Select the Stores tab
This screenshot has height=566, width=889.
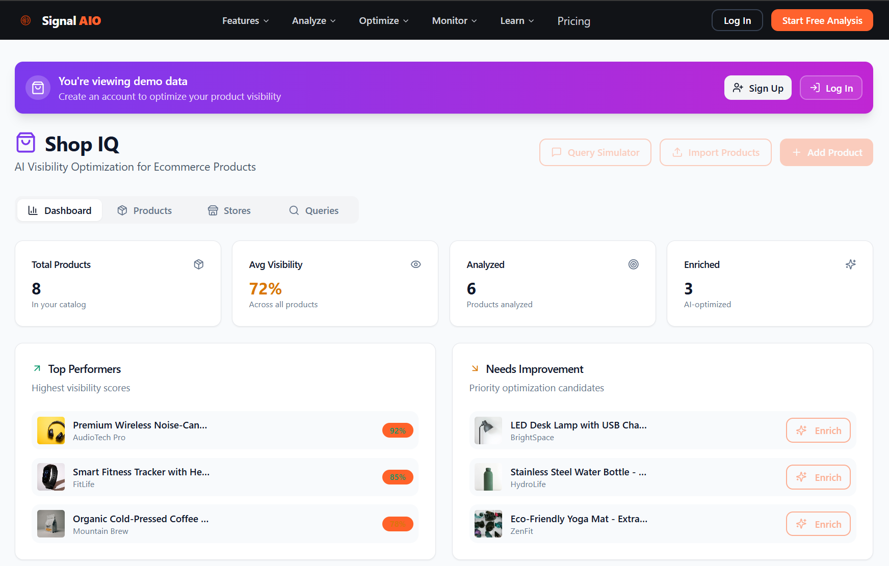click(x=229, y=210)
